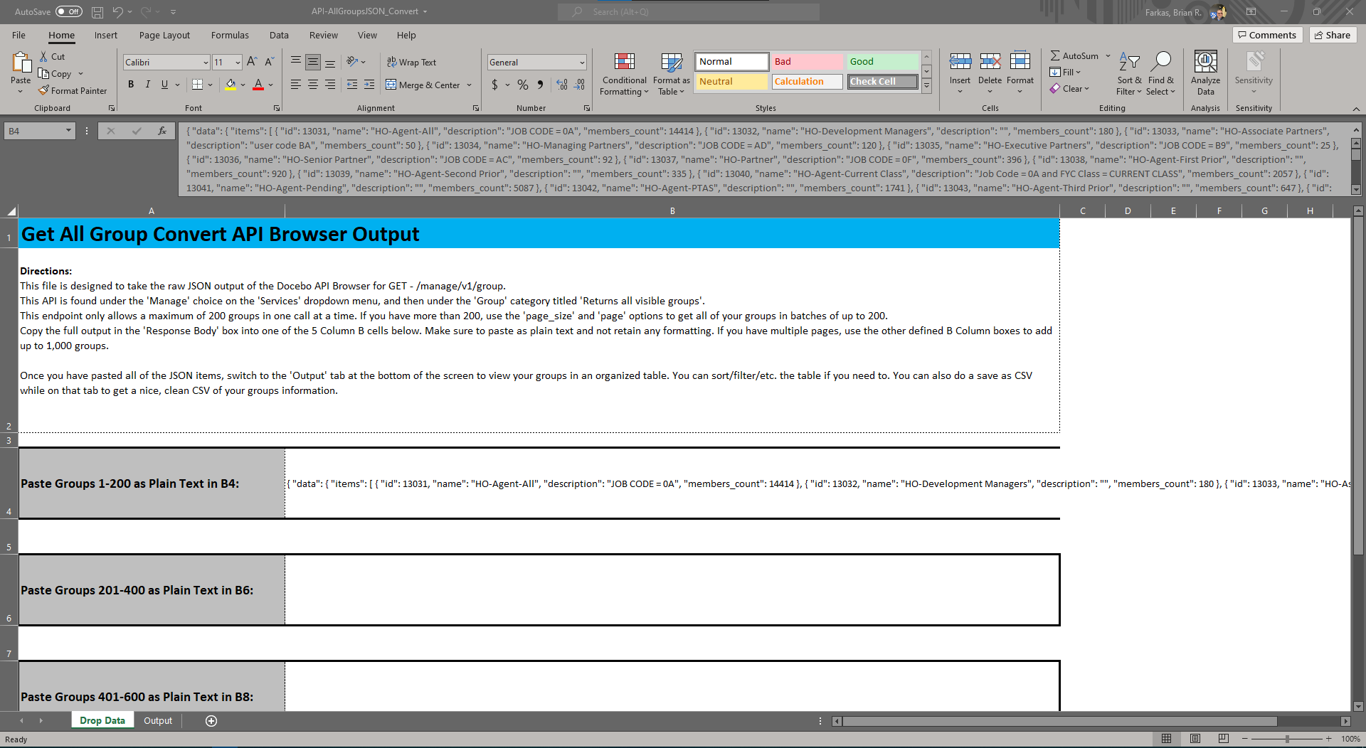This screenshot has height=748, width=1366.
Task: Open the font name Calibri dropdown
Action: pyautogui.click(x=206, y=63)
